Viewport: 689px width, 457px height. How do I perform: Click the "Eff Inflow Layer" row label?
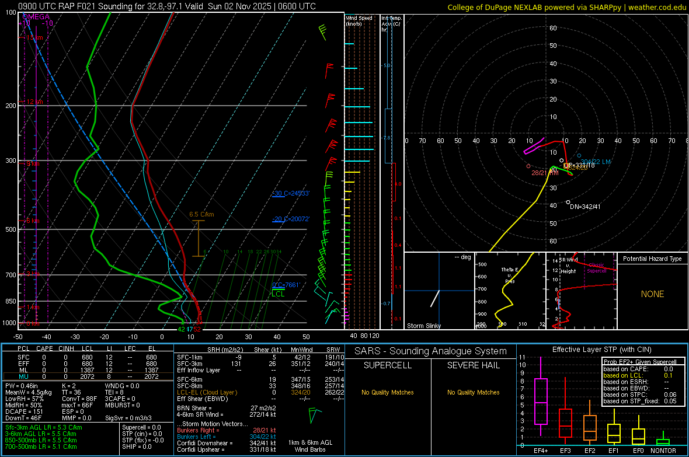tap(199, 370)
